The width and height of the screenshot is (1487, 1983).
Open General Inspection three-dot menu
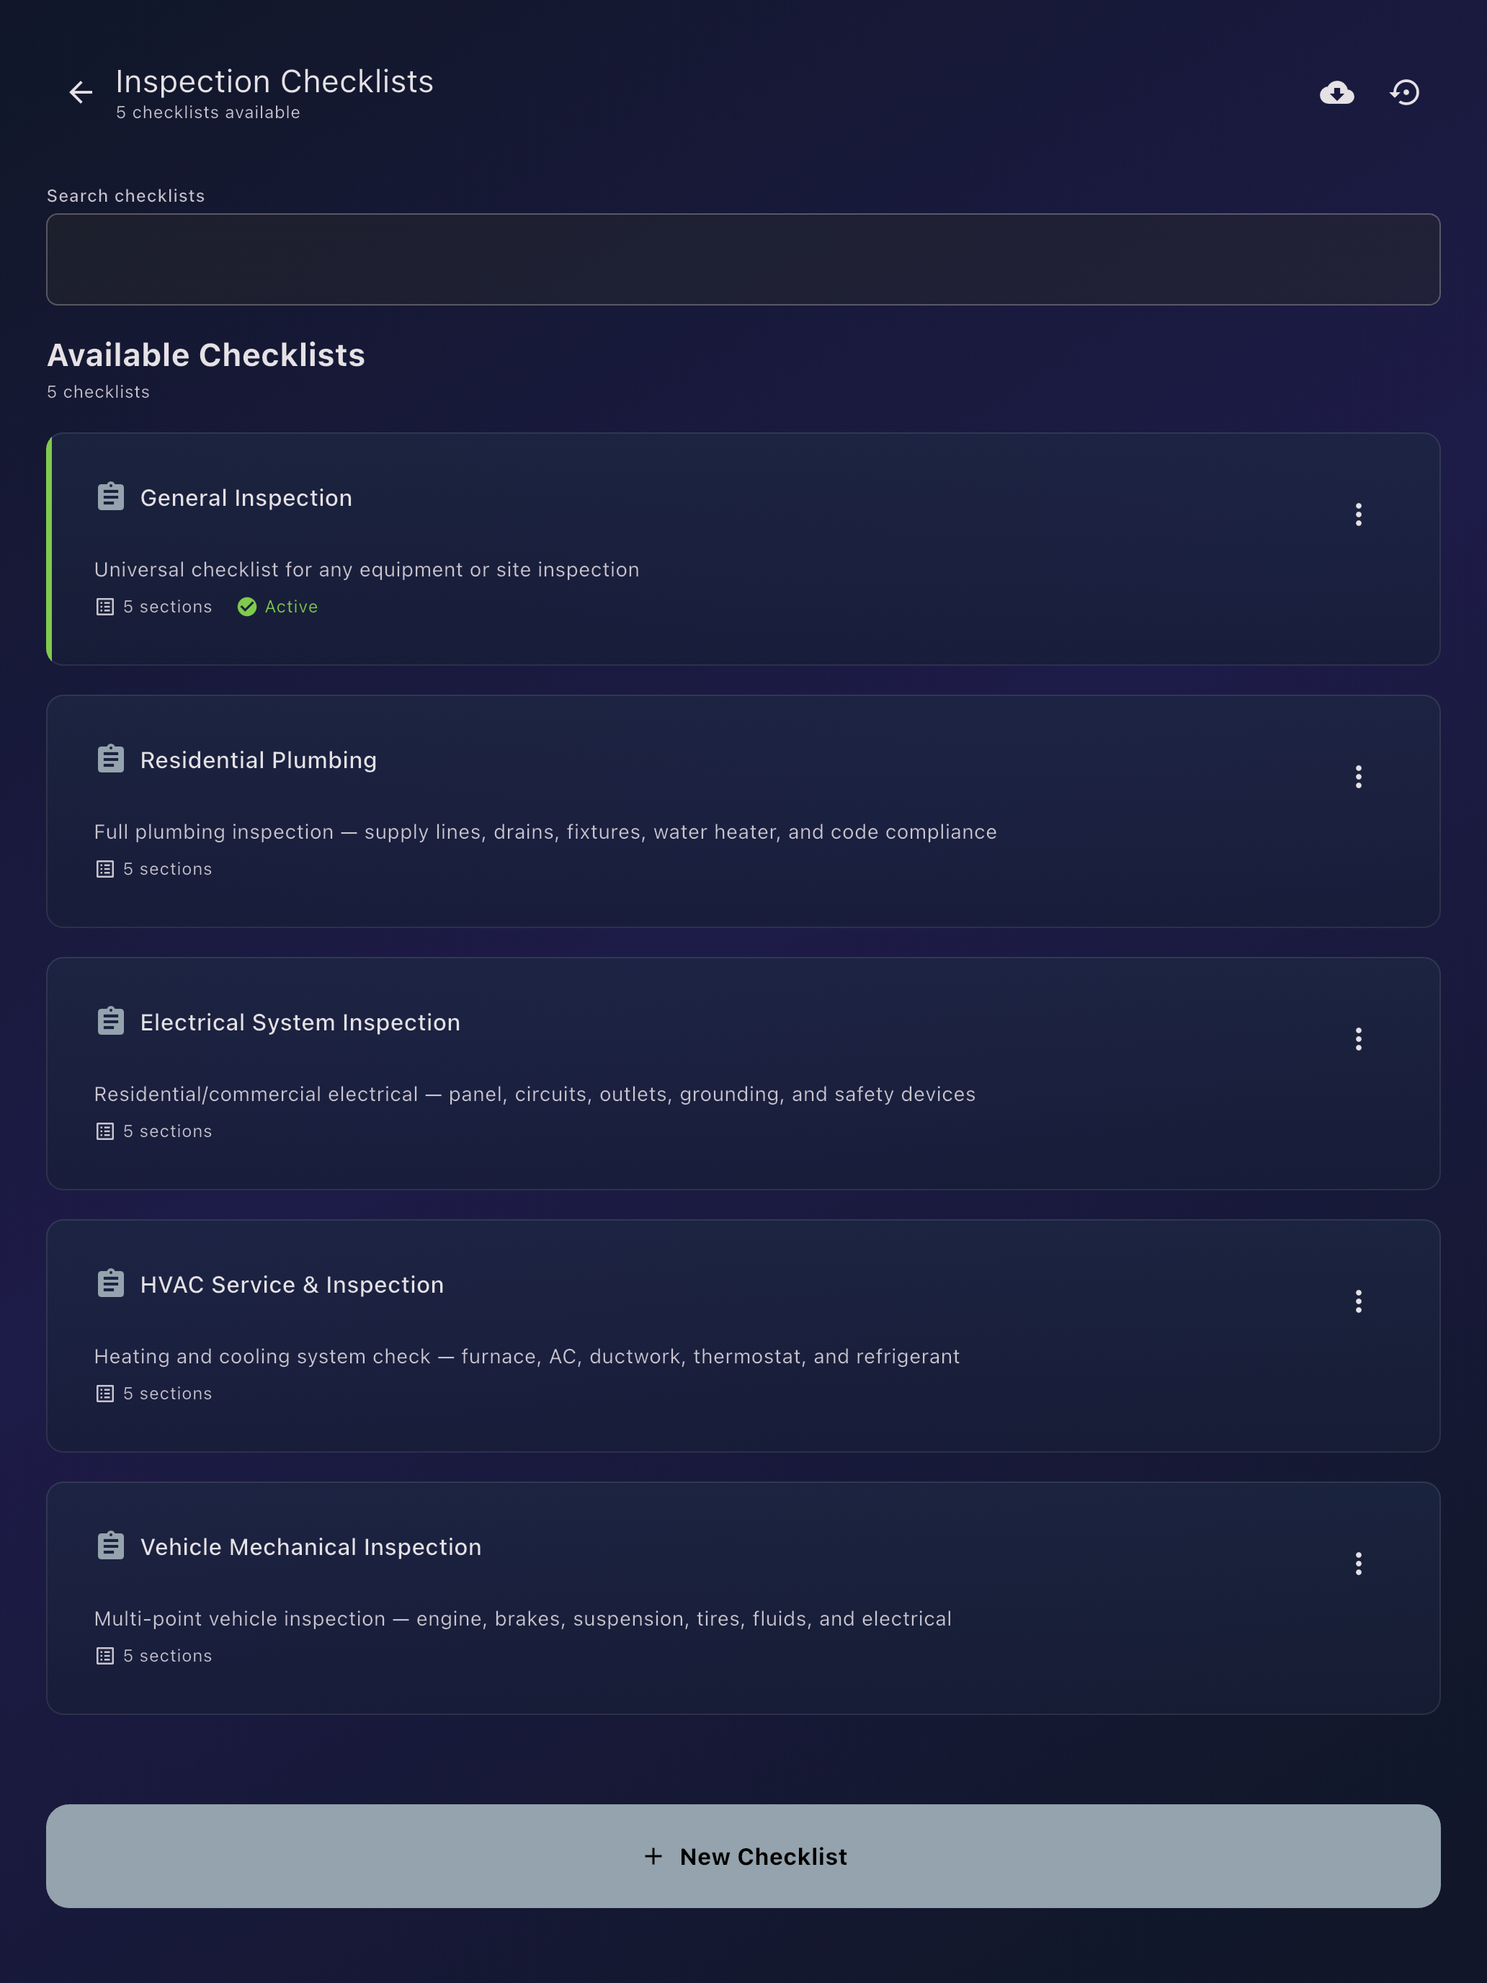coord(1358,514)
